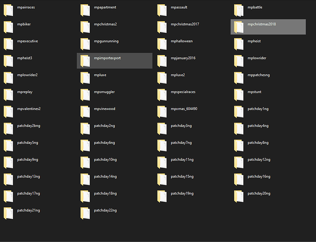Select the mpchristmas2 folder icon

pos(85,27)
